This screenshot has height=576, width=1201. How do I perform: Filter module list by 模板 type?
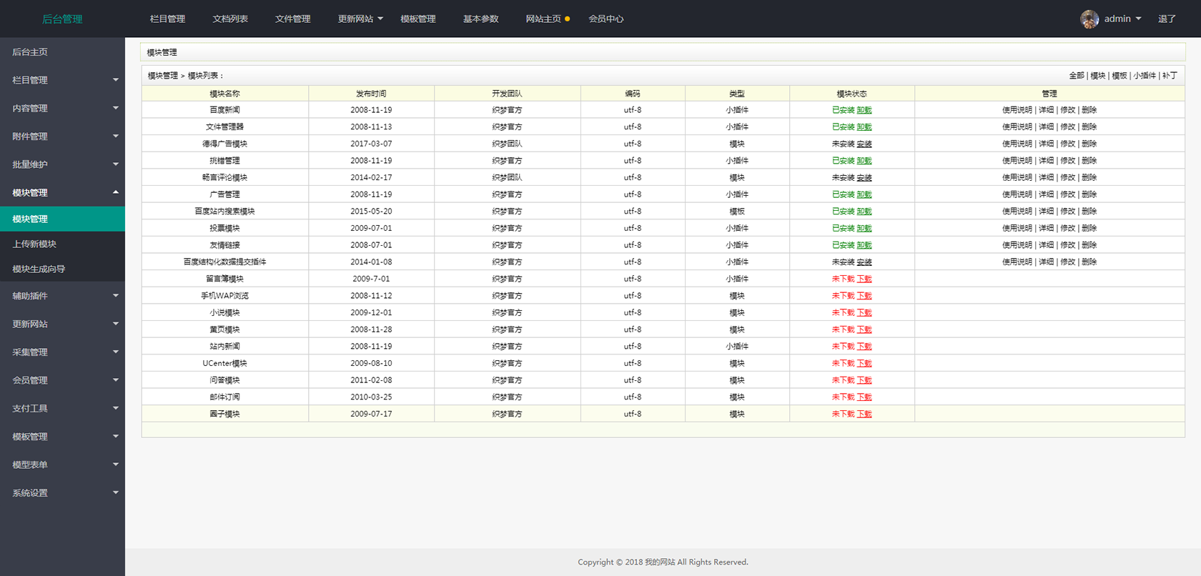tap(1120, 76)
